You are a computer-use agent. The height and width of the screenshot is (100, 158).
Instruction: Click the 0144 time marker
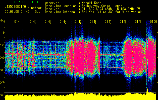click(x=63, y=21)
